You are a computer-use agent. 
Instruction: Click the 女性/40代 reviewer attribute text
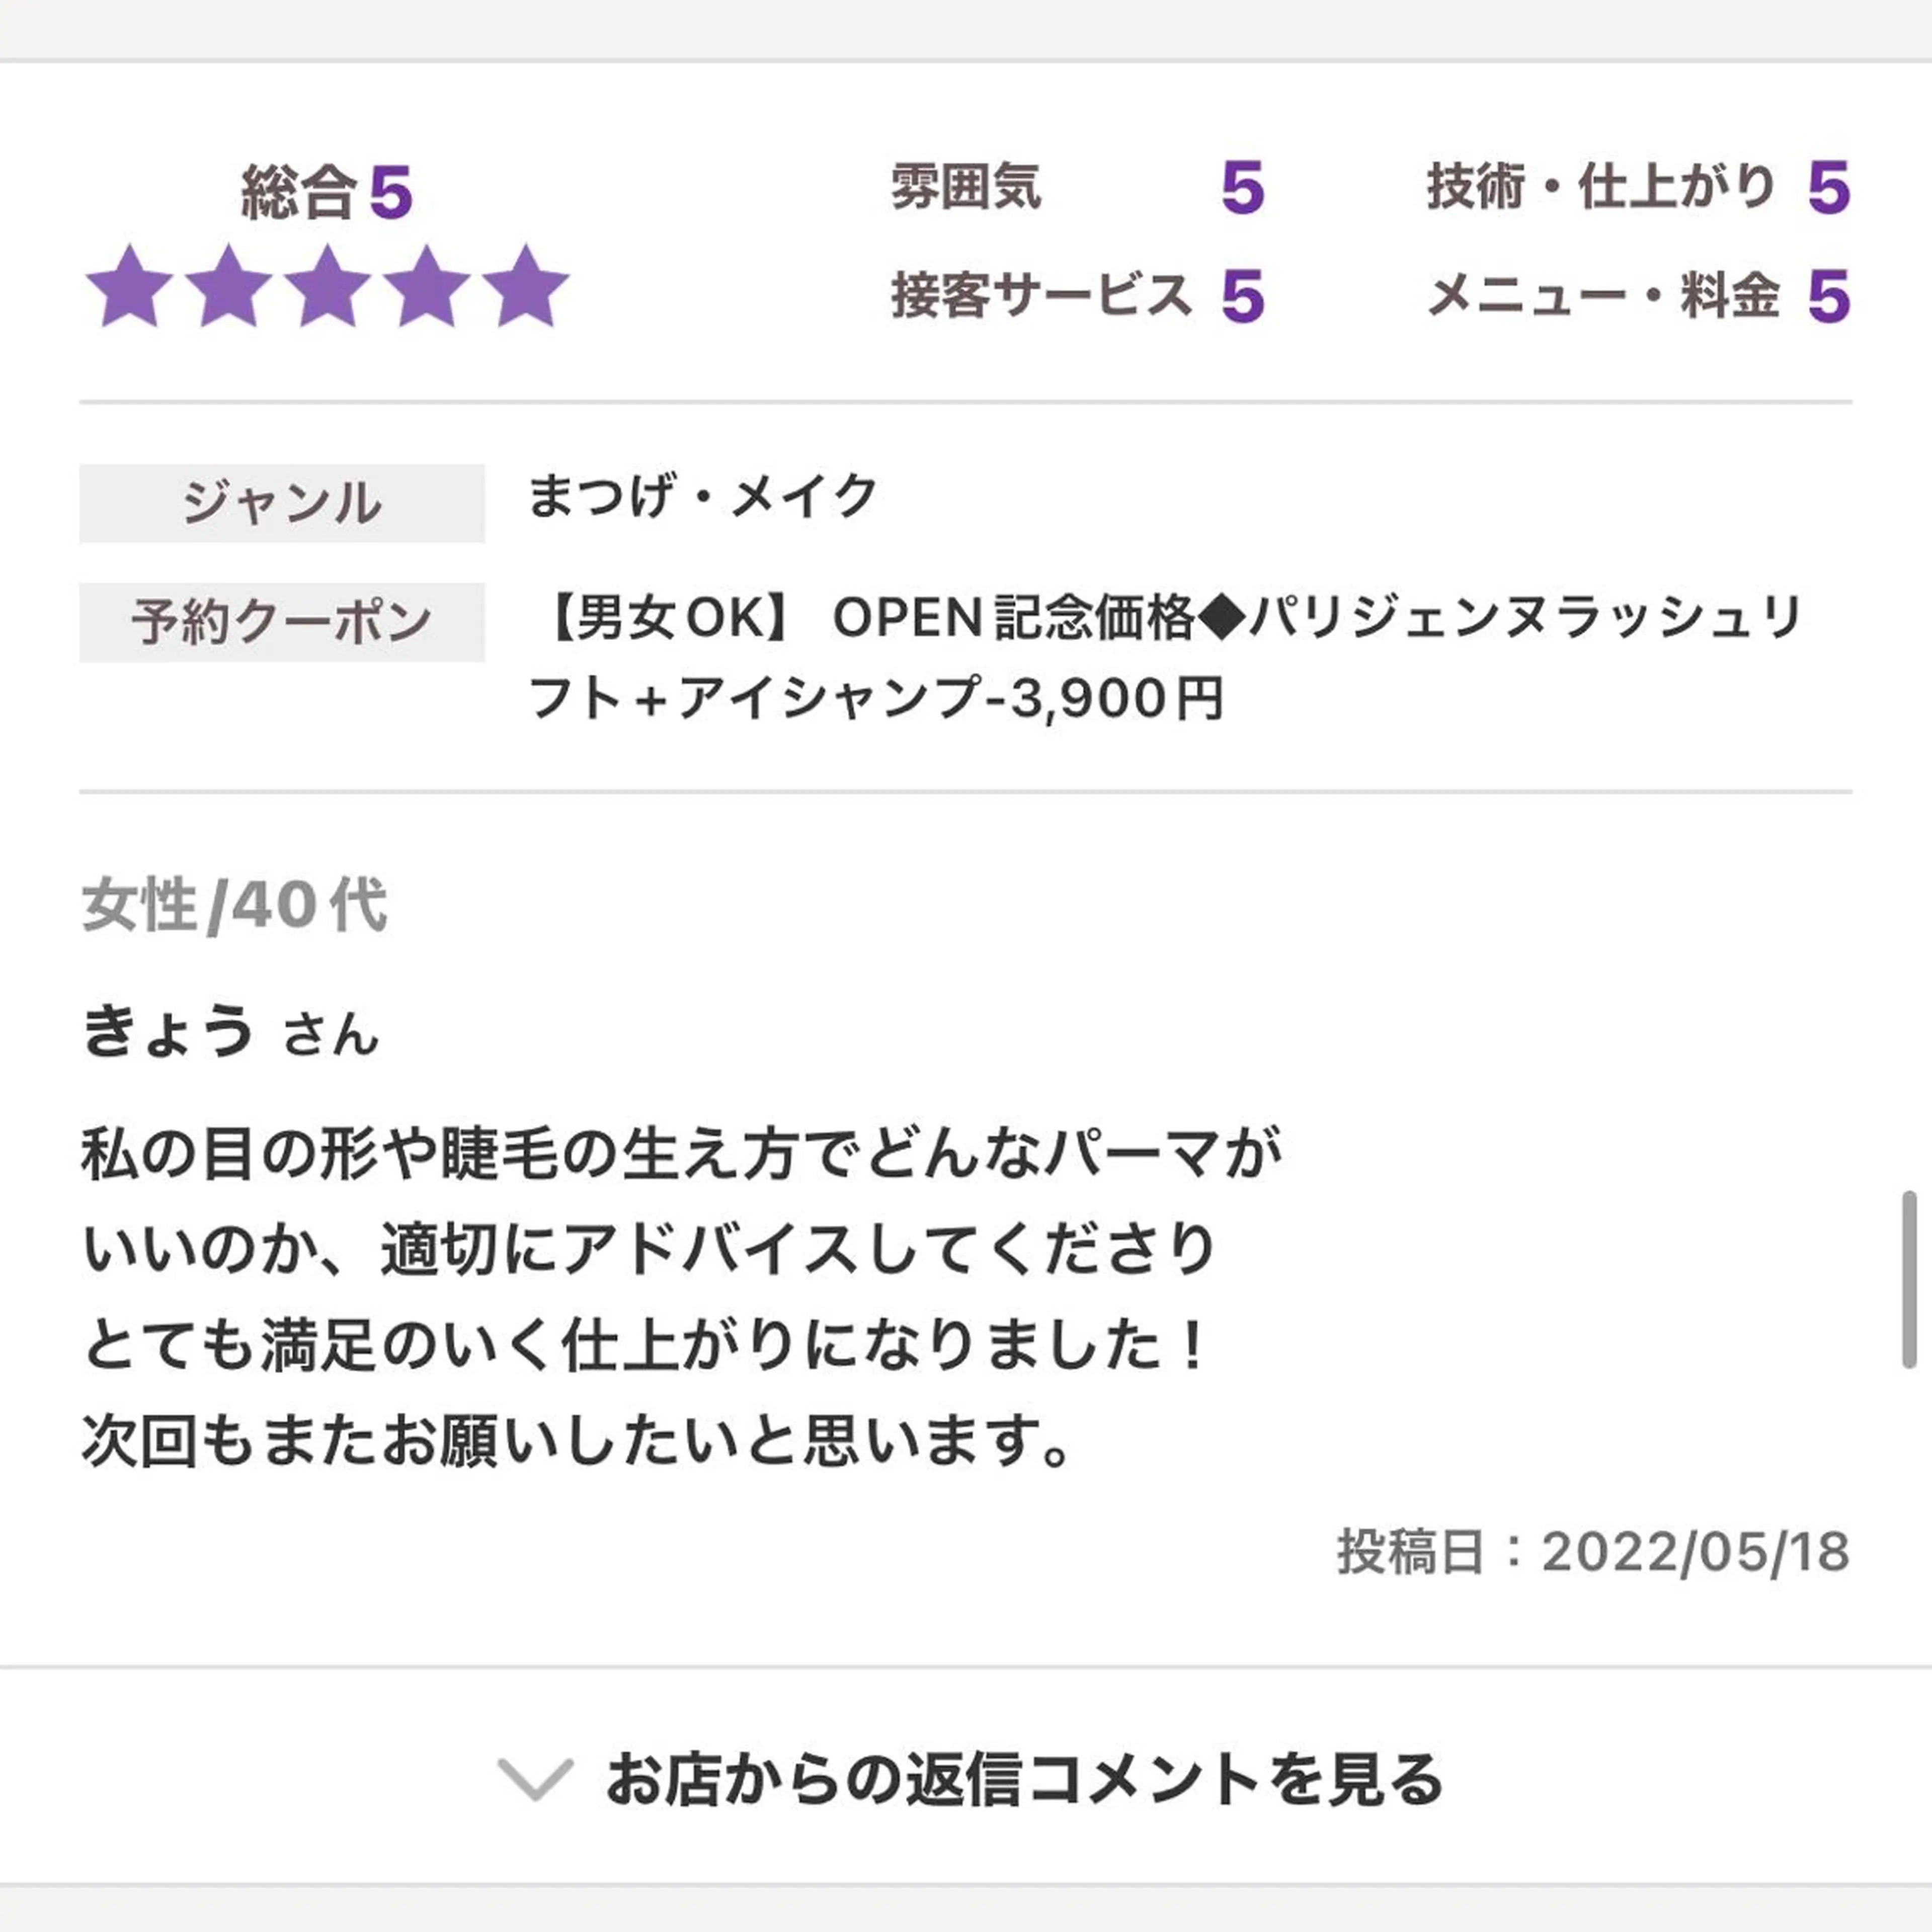[234, 906]
